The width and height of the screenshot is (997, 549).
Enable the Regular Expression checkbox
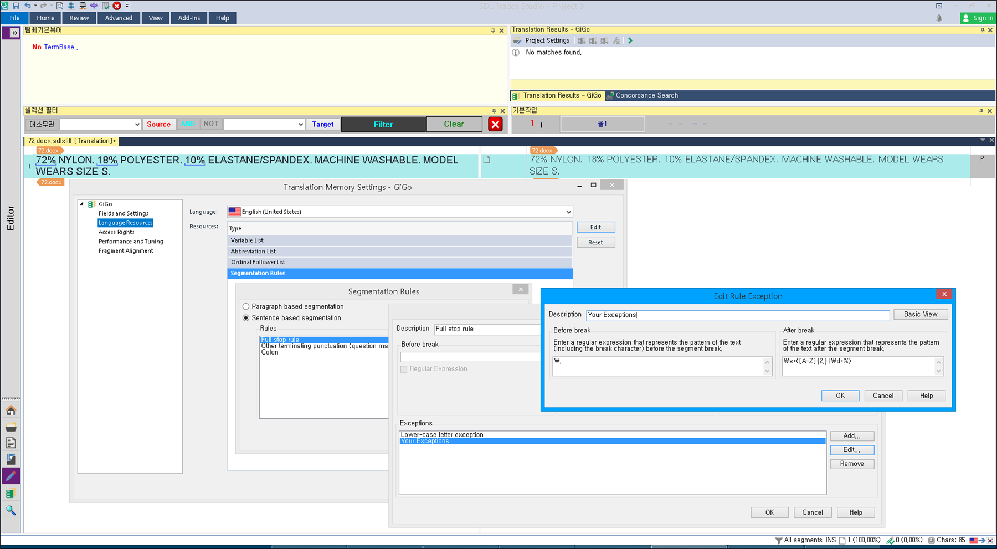404,369
